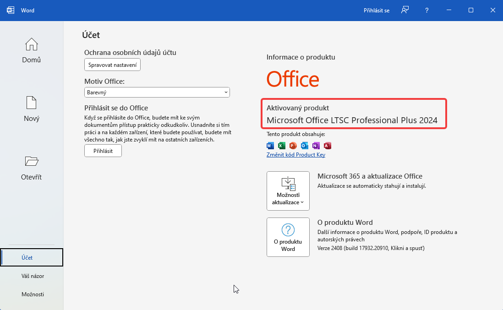Click the Excel app icon under product contents

tap(282, 146)
